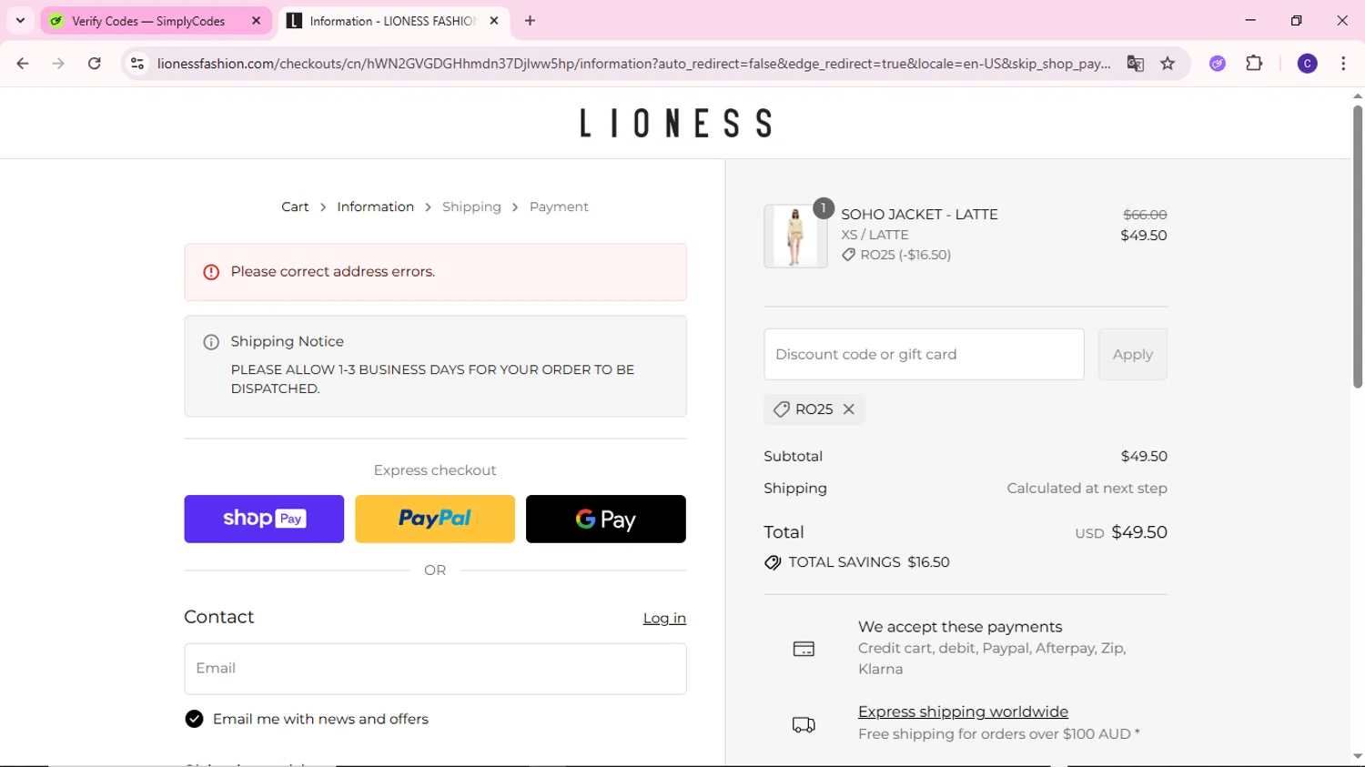Click the Shipping Notice info icon
The image size is (1365, 767).
pos(211,342)
